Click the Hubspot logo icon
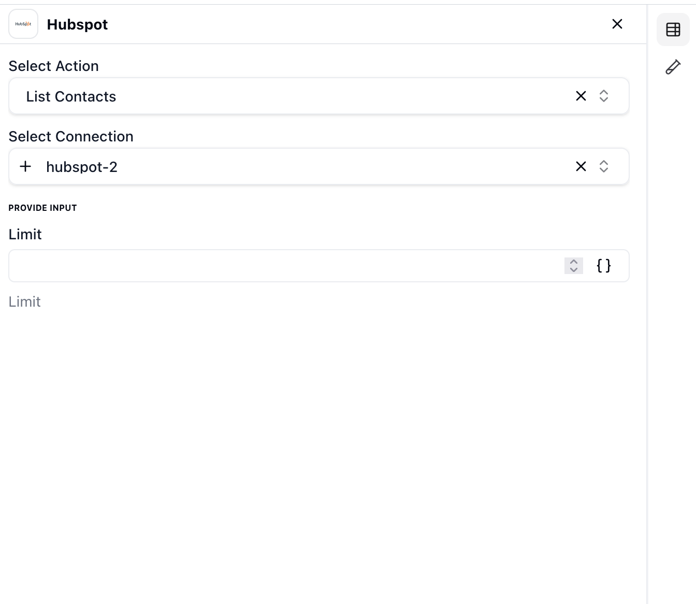The image size is (696, 604). (23, 23)
